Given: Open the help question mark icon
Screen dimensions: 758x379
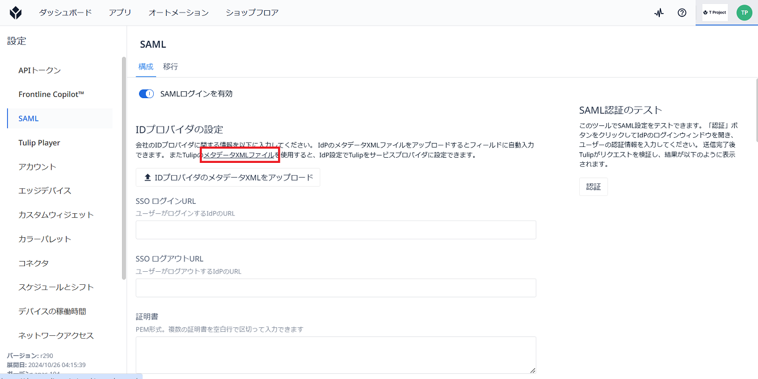Looking at the screenshot, I should pos(682,12).
